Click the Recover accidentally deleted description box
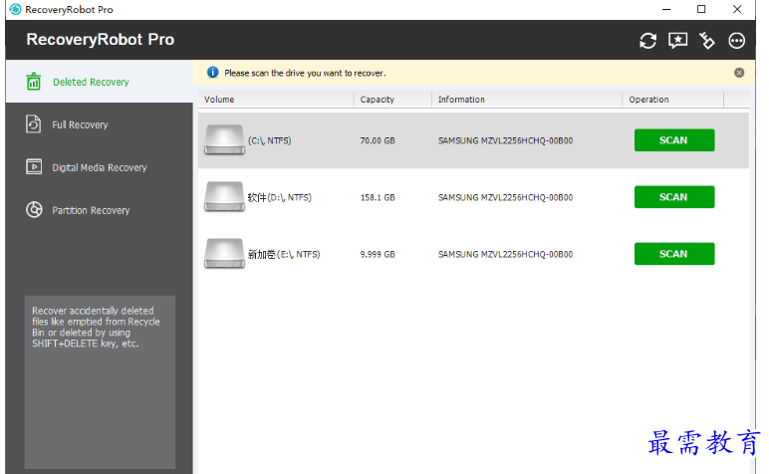Screen dimensions: 769x474 click(100, 381)
